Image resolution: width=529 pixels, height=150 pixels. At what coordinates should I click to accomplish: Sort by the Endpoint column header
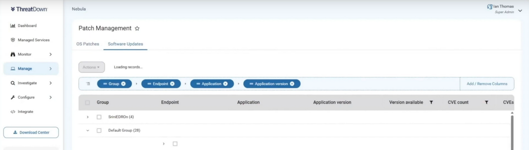pyautogui.click(x=170, y=102)
